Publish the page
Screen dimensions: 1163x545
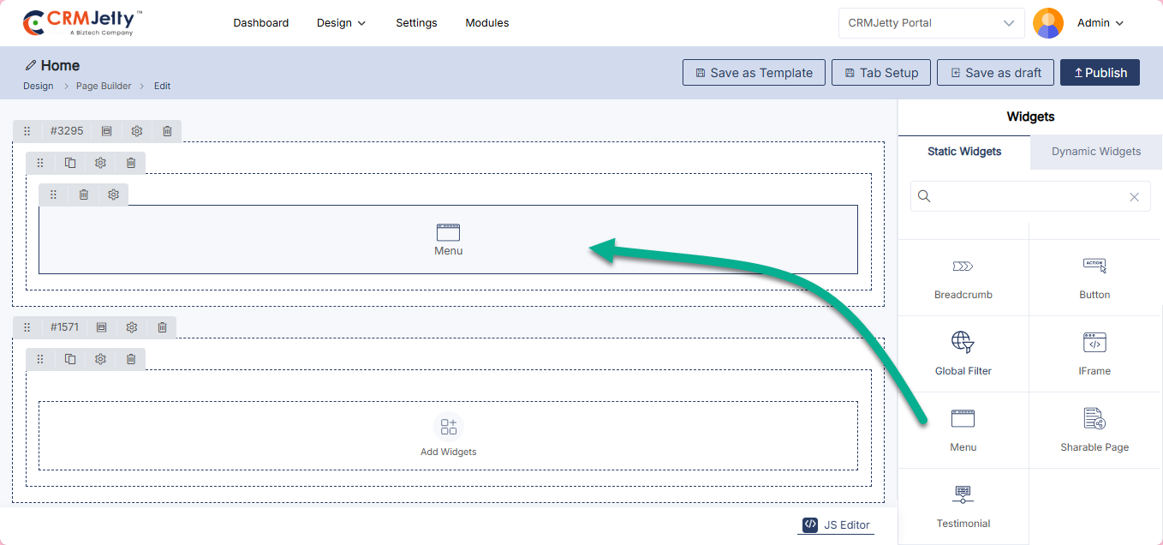1100,73
